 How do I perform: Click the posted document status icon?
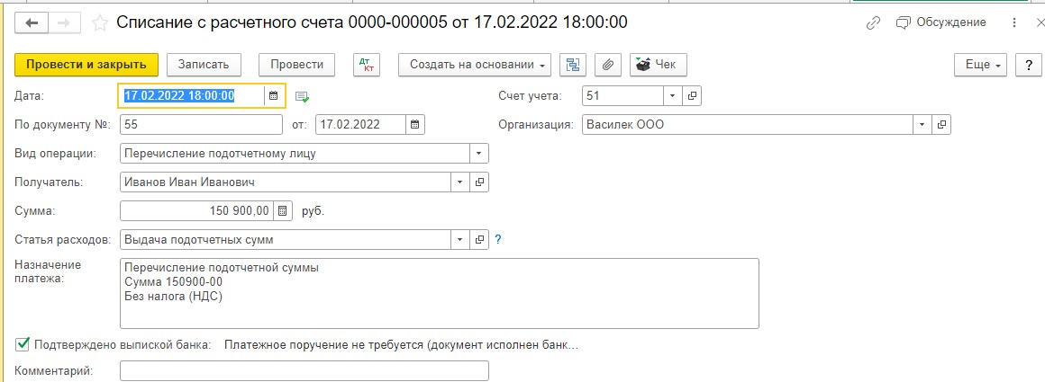pyautogui.click(x=303, y=96)
